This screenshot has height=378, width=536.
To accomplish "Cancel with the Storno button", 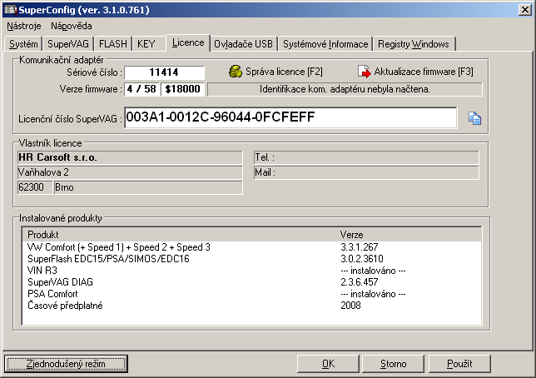I will click(x=393, y=364).
